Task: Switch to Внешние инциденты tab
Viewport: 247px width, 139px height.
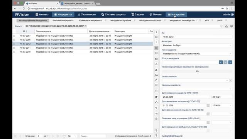Action: (x=63, y=20)
